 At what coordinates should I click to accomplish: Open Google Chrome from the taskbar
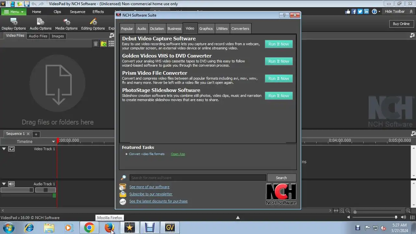pyautogui.click(x=89, y=227)
